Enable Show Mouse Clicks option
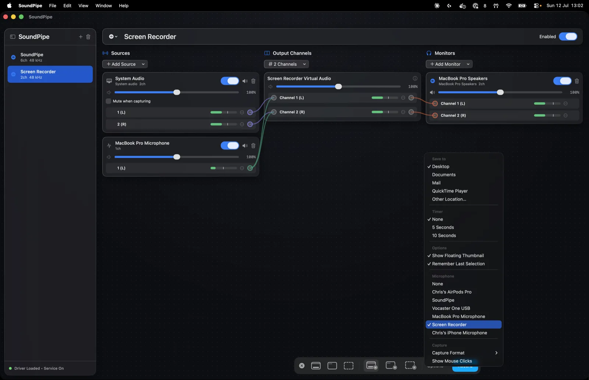The width and height of the screenshot is (589, 380). point(452,361)
